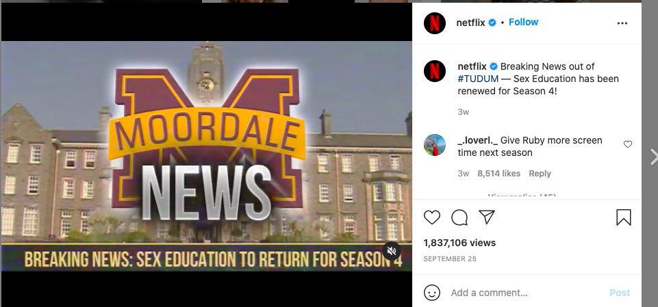Expand View replies under Ruby comment

pyautogui.click(x=522, y=196)
